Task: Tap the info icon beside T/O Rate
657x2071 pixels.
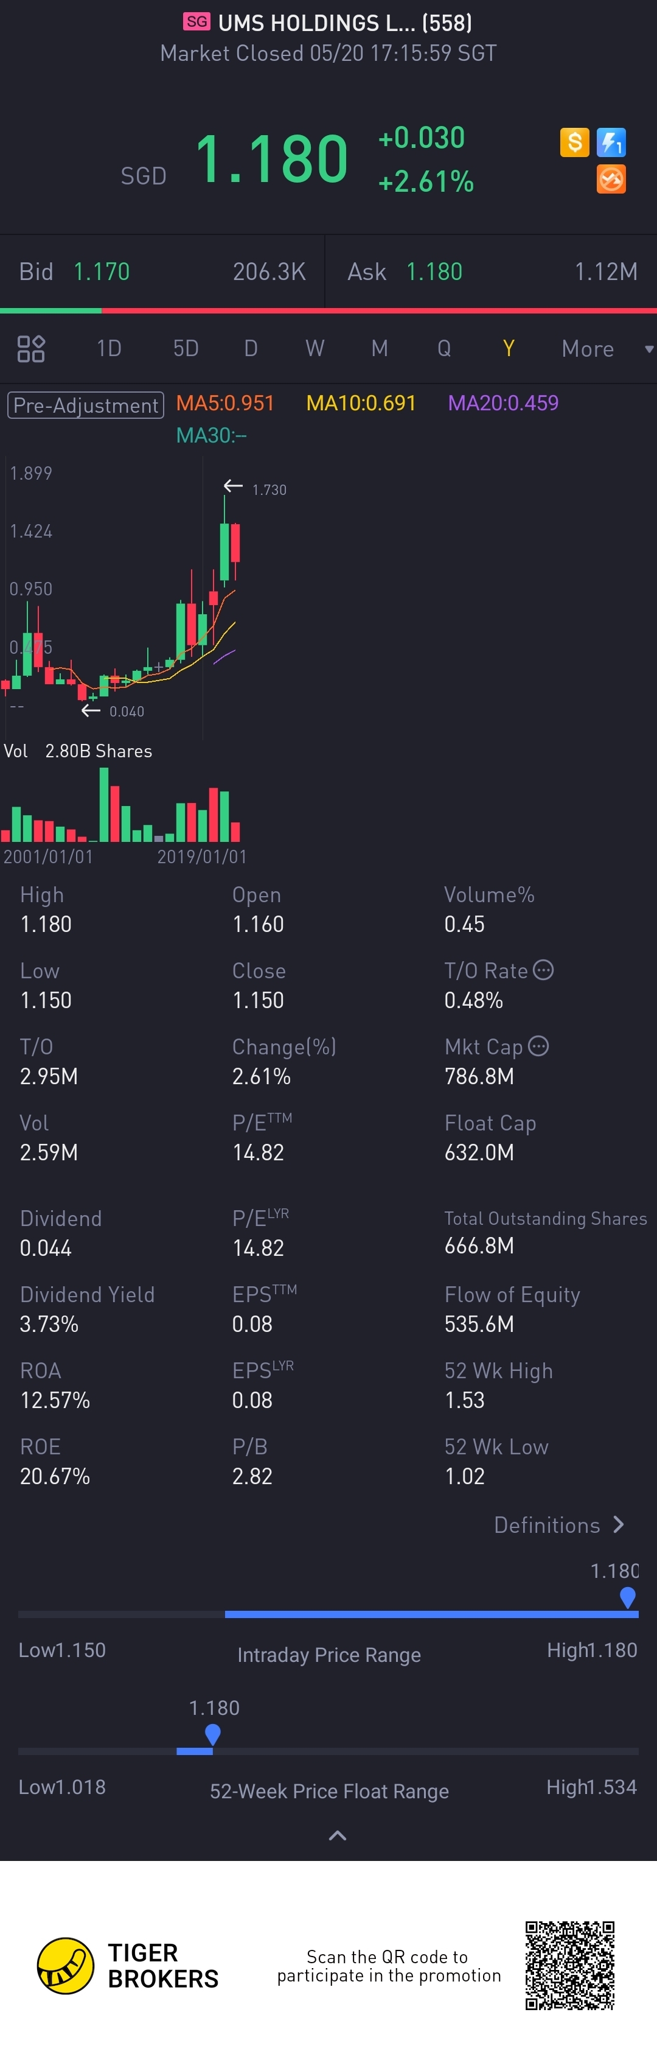Action: [x=544, y=970]
